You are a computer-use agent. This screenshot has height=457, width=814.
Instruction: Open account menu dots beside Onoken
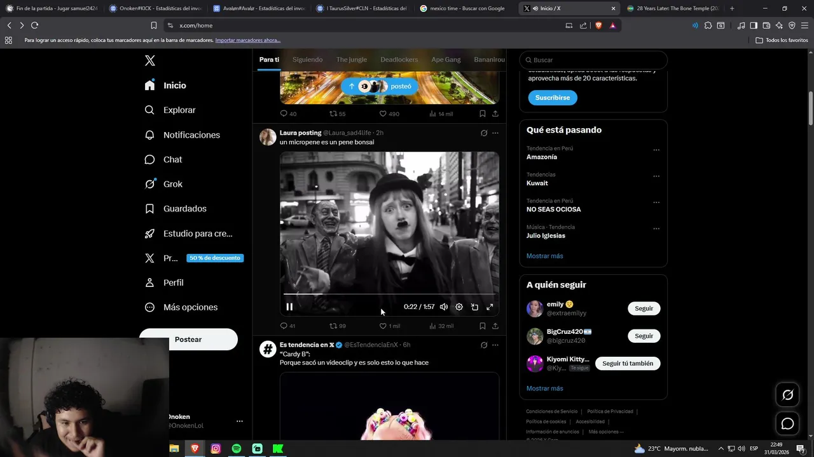tap(240, 421)
